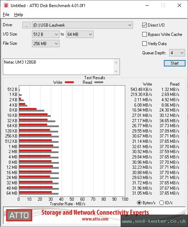This screenshot has width=188, height=227.
Task: Click the 543.48 KB/s write value
Action: (x=141, y=90)
